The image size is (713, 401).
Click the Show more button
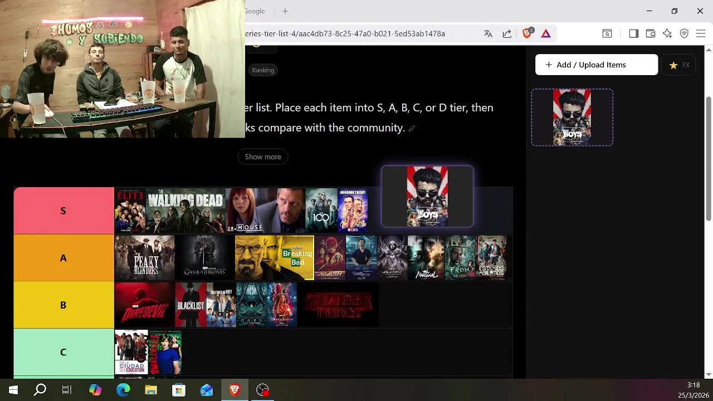click(x=263, y=157)
